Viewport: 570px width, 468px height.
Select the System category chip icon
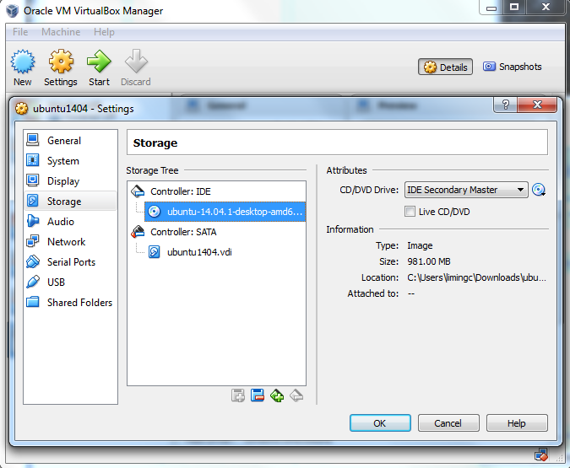click(33, 160)
